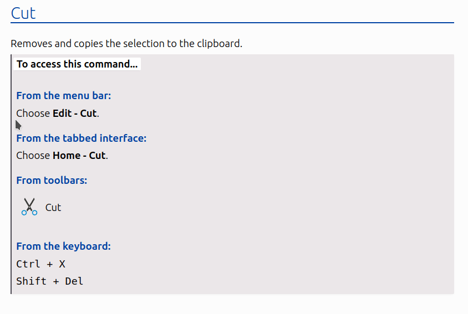468x314 pixels.
Task: Click the word 'clipboard' in the description
Action: 218,44
